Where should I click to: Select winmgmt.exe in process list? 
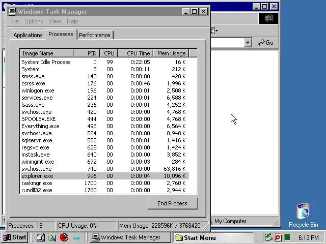pyautogui.click(x=104, y=162)
